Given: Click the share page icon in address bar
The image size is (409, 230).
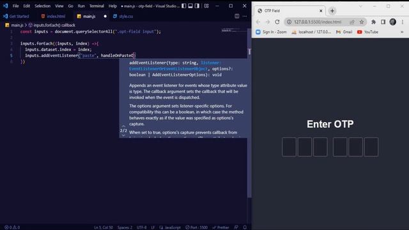Looking at the screenshot, I should click(x=352, y=22).
